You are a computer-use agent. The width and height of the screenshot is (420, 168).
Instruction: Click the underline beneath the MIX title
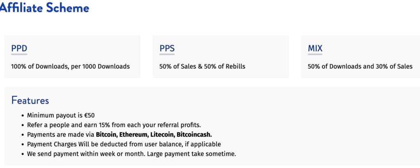(315, 54)
